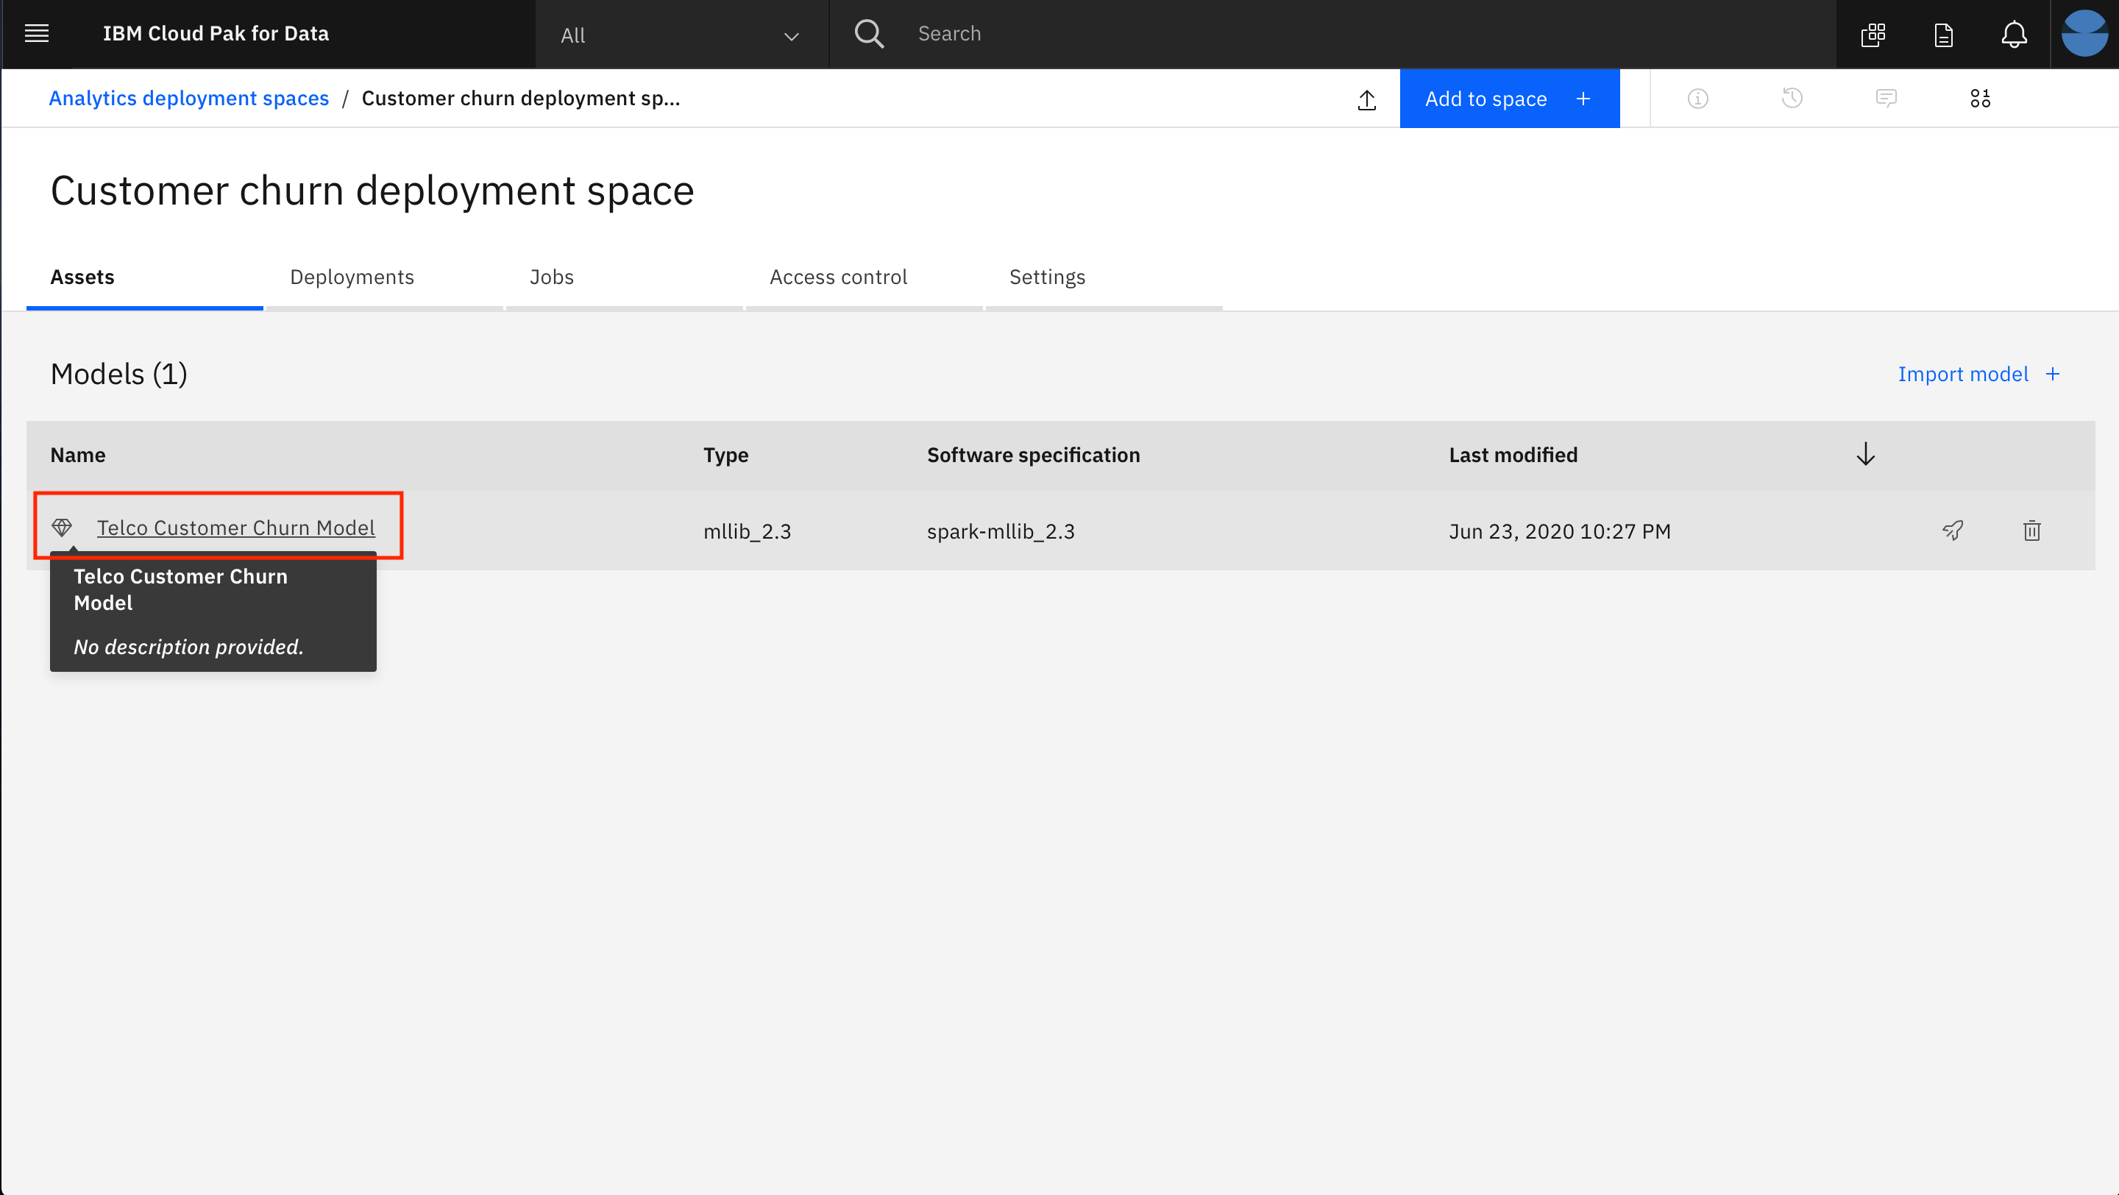Expand the All search scope dropdown
2119x1195 pixels.
pos(681,35)
